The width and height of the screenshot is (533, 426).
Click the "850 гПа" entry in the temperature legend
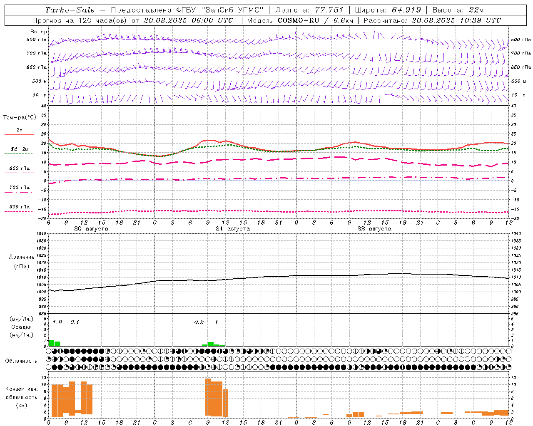[x=19, y=168]
